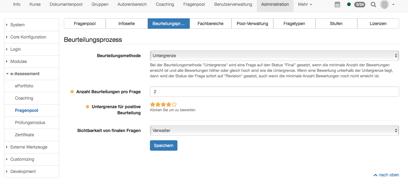Set rating to first star
Viewport: 408px width, 180px height.
point(152,105)
